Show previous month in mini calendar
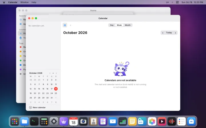 point(50,73)
